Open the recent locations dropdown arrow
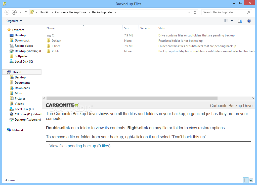This screenshot has height=185, width=257. [x=20, y=12]
